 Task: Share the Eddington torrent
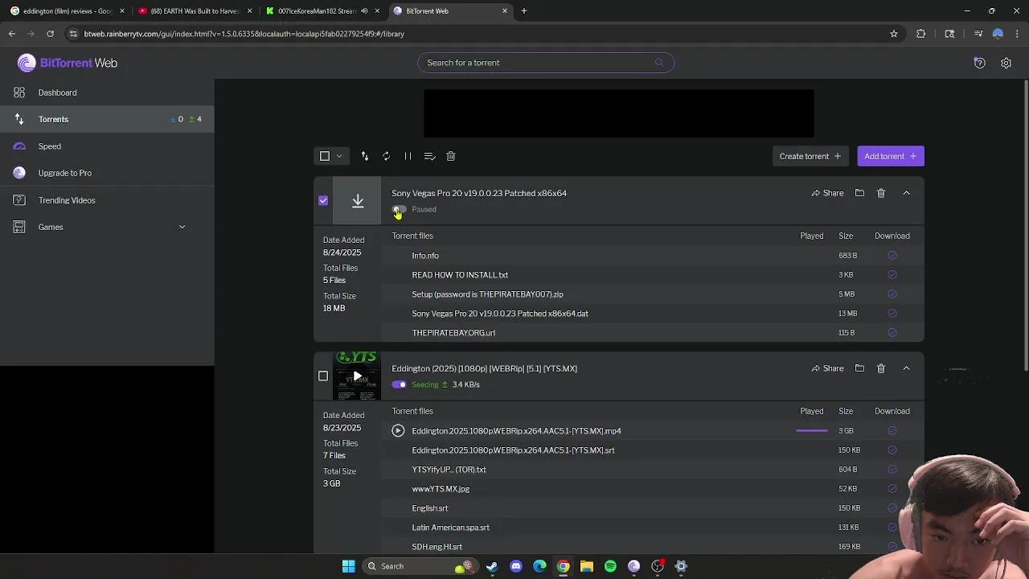coord(827,368)
